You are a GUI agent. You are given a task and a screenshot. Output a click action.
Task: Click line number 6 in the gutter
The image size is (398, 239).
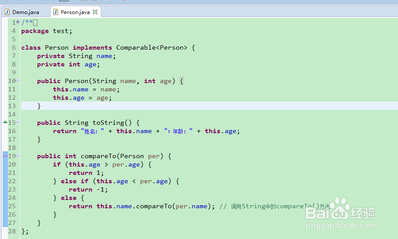tap(14, 47)
